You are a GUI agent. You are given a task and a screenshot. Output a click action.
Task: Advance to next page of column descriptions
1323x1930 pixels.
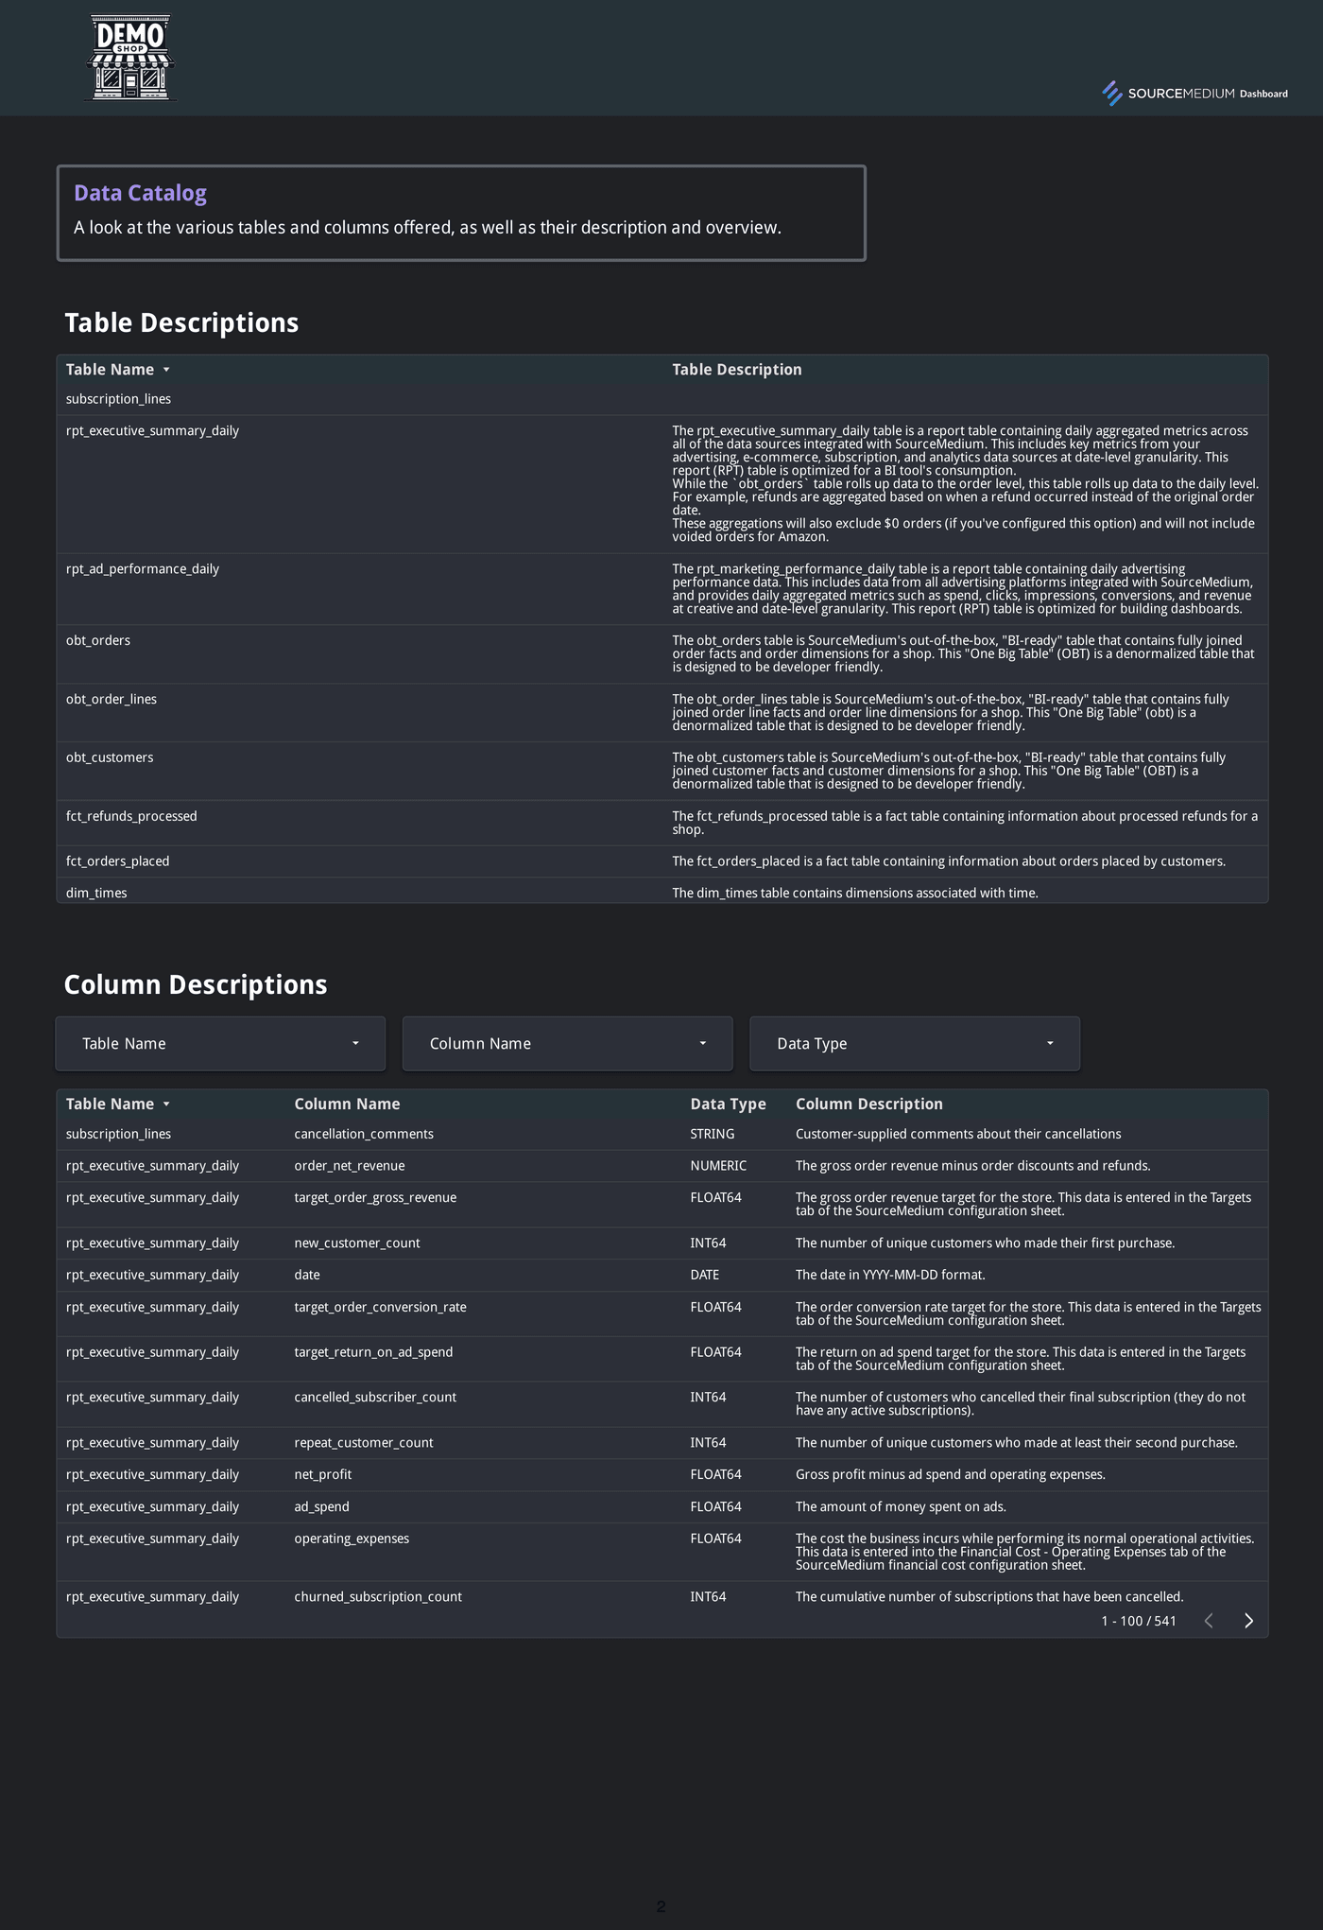tap(1247, 1620)
